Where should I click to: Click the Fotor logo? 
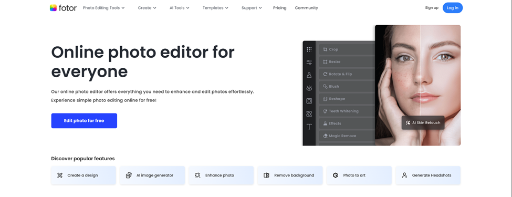(x=63, y=8)
